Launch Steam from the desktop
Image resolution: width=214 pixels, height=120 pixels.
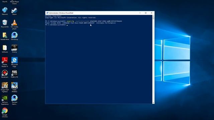point(14,11)
